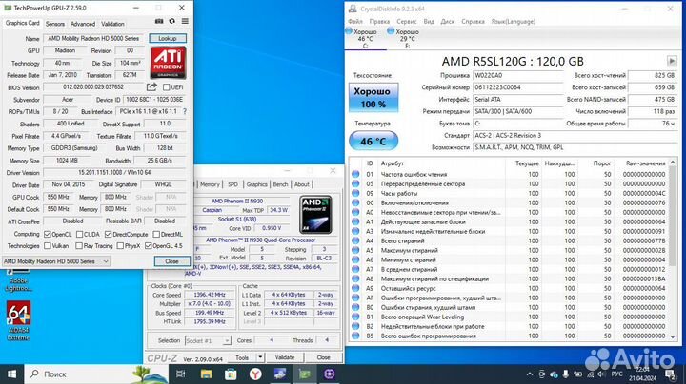Open the GPU selection dropdown in GPU-Z
Viewport: 686px width, 384px height.
click(x=56, y=261)
